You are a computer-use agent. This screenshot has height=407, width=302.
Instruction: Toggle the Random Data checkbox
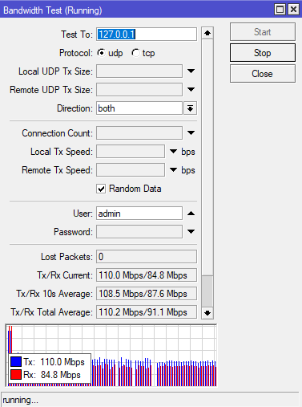(101, 189)
